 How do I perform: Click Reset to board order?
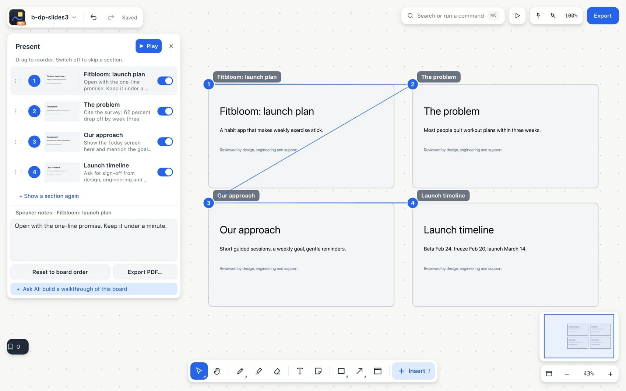pyautogui.click(x=60, y=272)
